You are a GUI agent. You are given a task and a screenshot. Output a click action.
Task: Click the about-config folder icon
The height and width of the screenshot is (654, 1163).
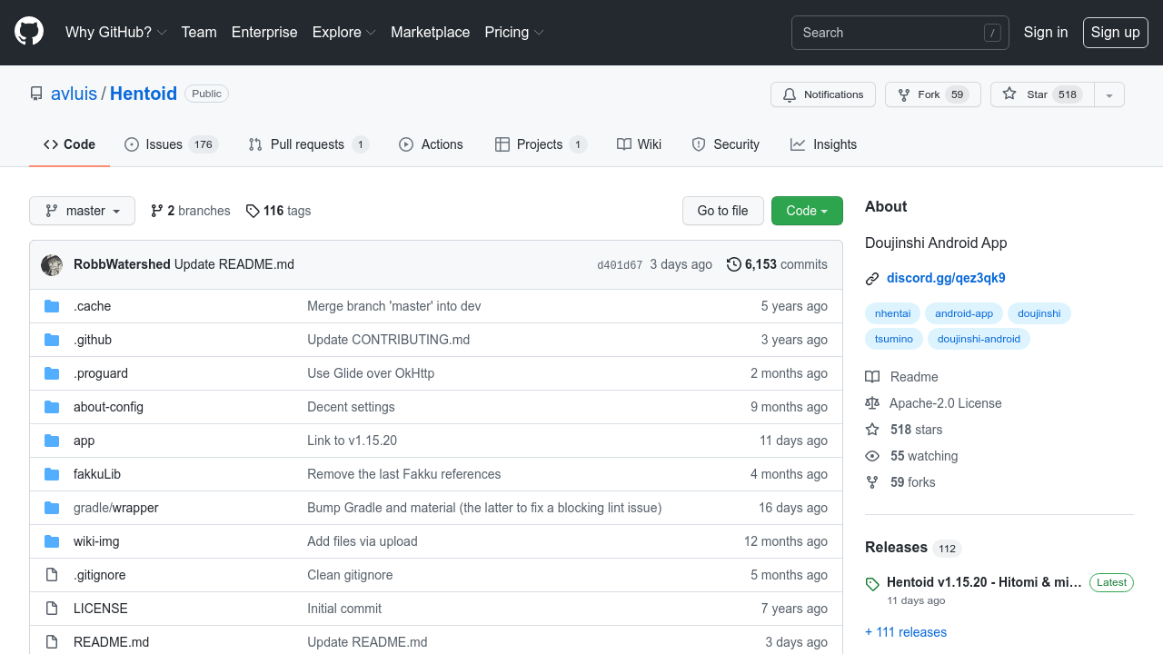52,407
